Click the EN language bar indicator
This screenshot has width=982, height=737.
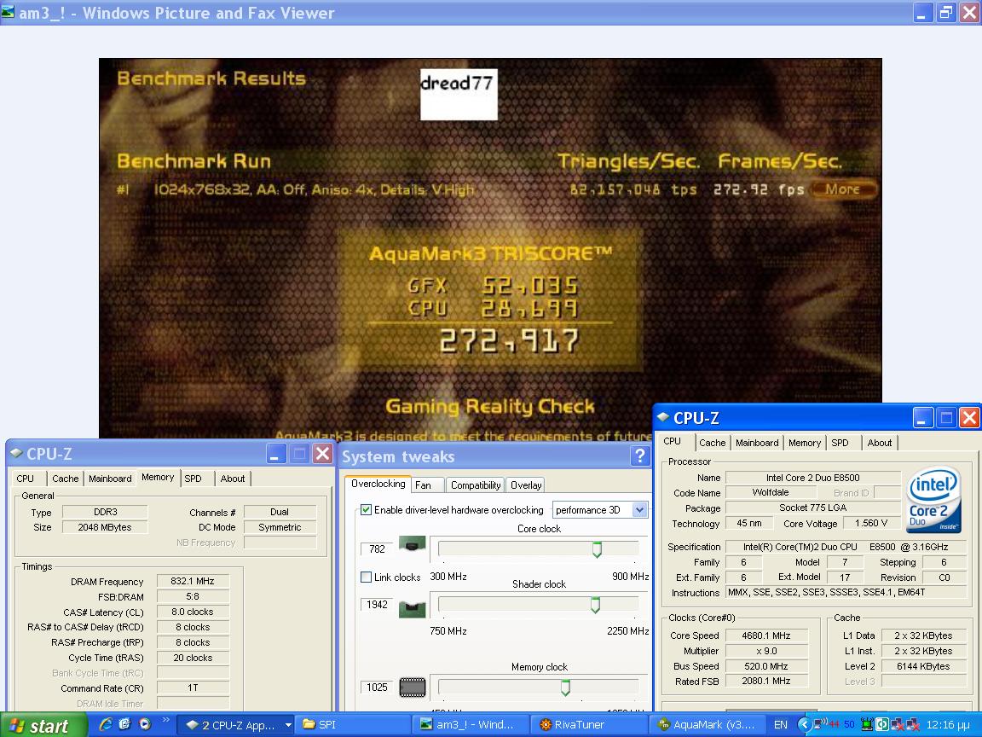click(780, 725)
